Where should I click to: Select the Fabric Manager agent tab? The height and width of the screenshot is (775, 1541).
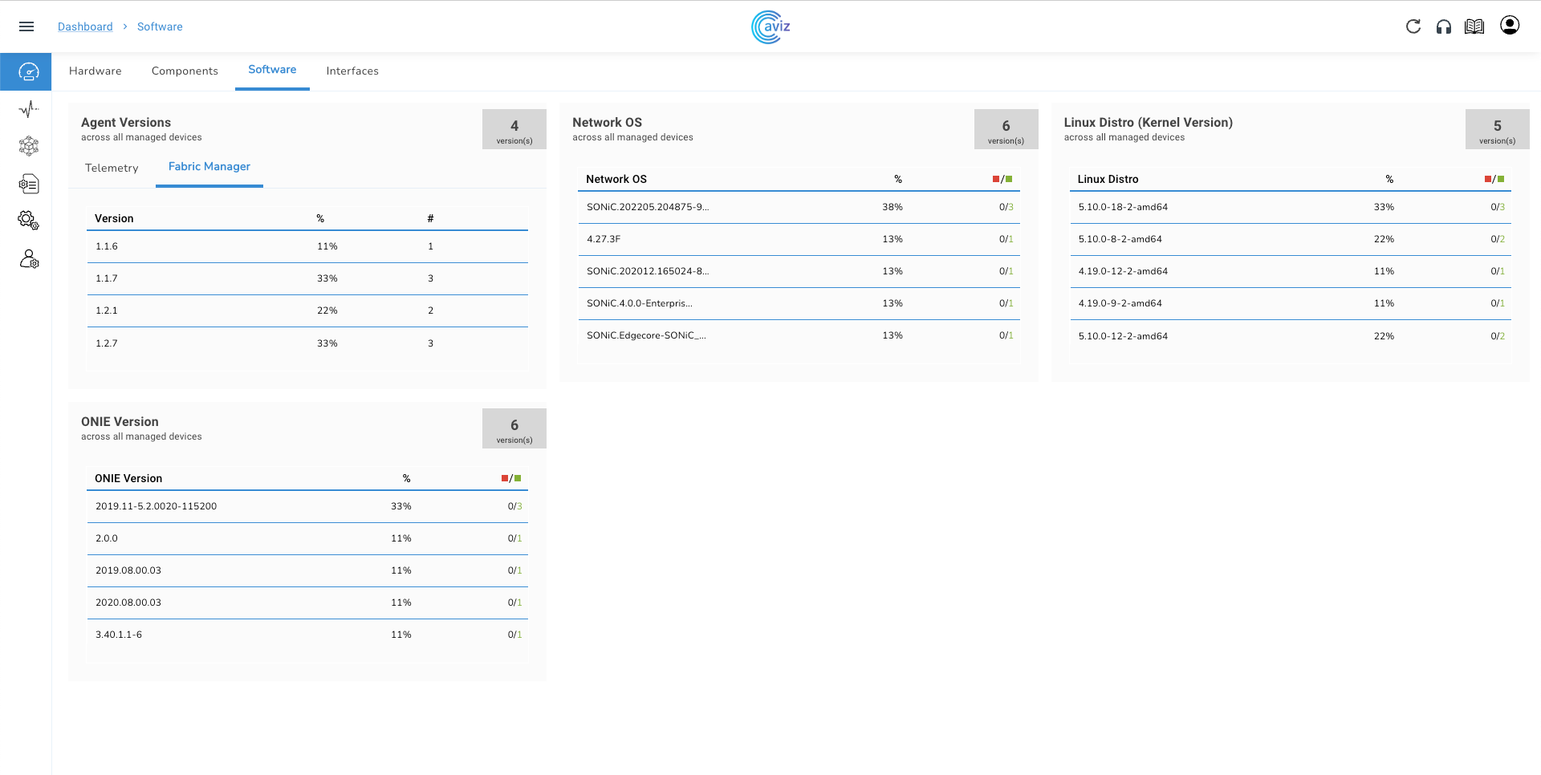point(209,167)
